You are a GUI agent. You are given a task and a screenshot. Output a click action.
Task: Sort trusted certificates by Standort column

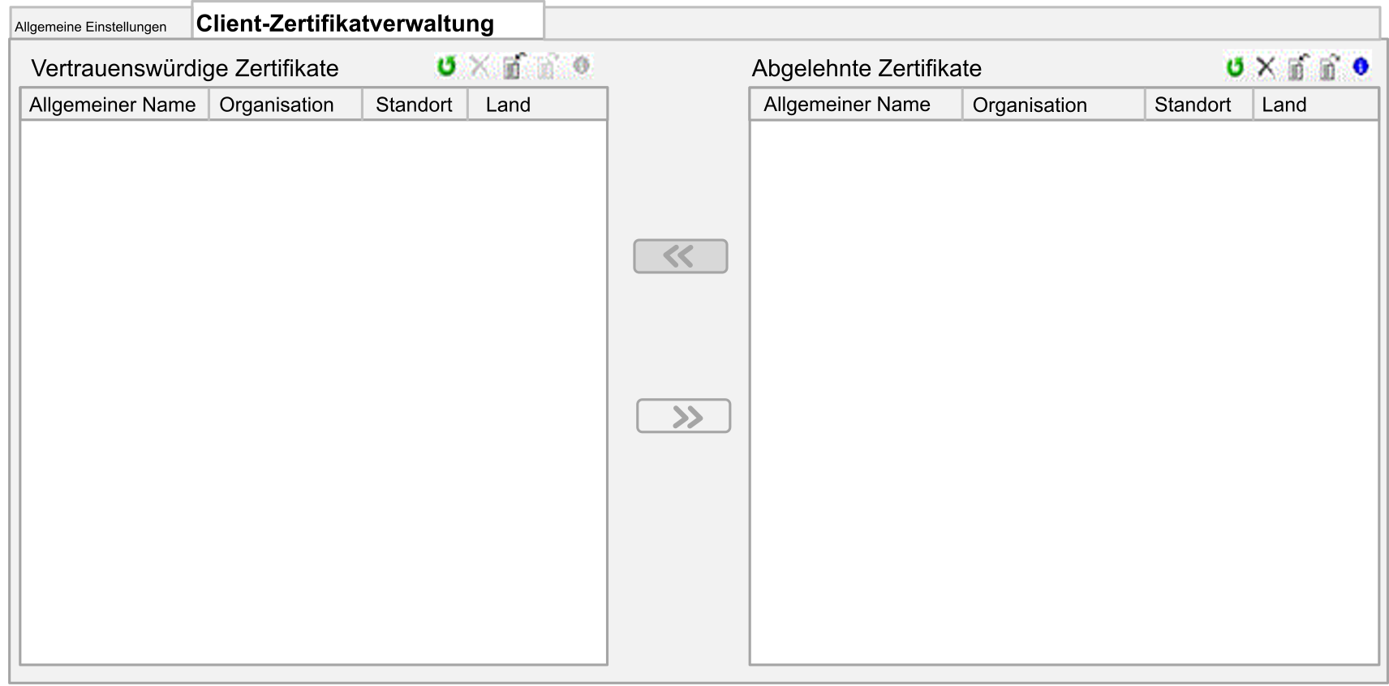pyautogui.click(x=415, y=105)
